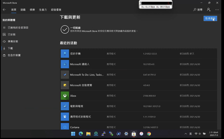
Task: Click the gift icon beside 包含於裝置
Action: click(4, 55)
